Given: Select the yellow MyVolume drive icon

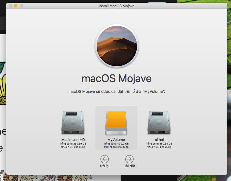Looking at the screenshot, I should point(116,123).
